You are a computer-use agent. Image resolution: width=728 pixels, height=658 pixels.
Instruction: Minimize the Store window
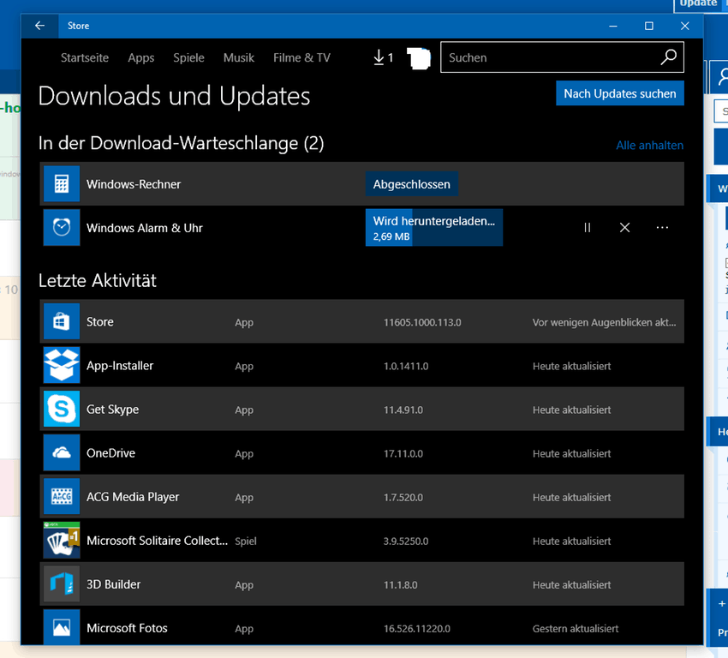(x=613, y=26)
